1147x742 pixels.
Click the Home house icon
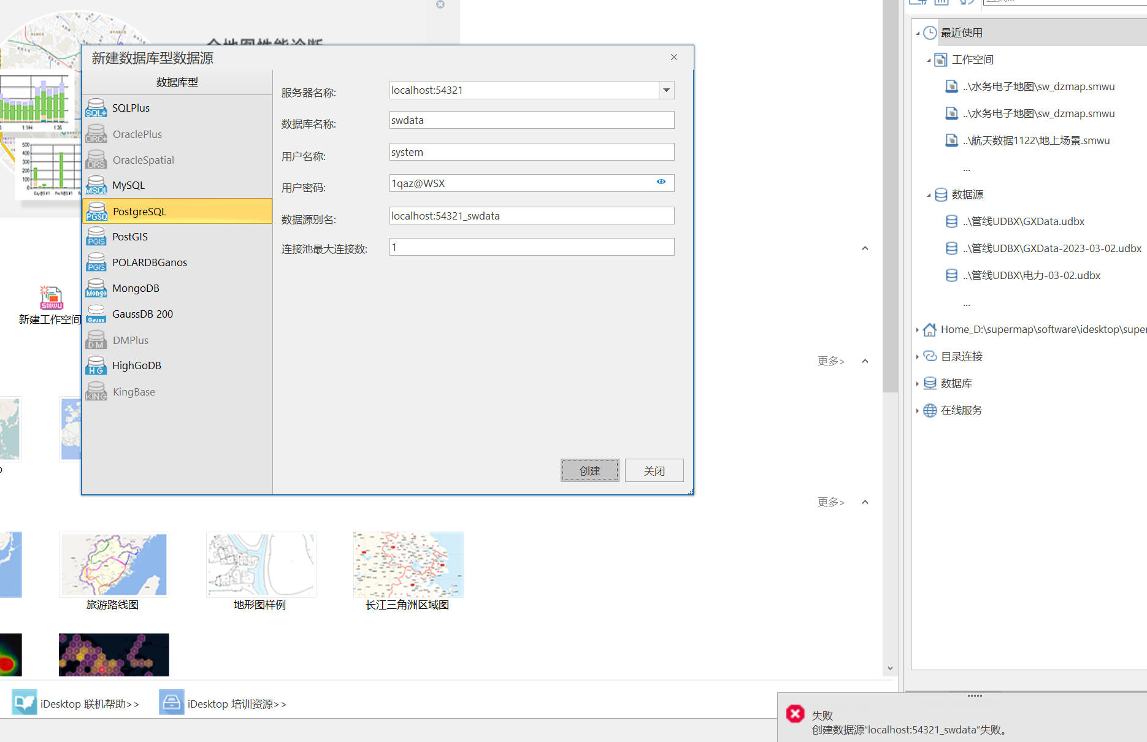pyautogui.click(x=930, y=329)
